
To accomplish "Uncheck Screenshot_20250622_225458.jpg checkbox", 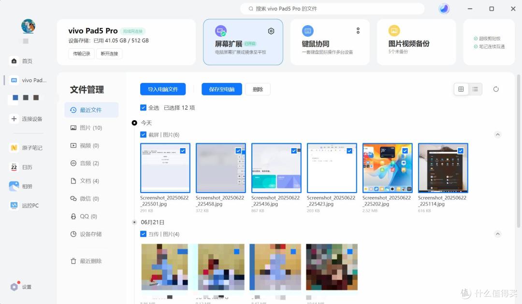I will click(x=238, y=151).
